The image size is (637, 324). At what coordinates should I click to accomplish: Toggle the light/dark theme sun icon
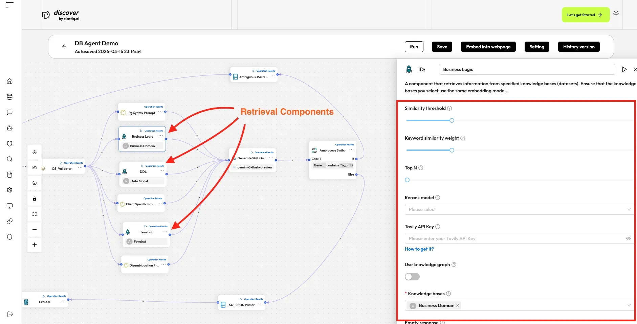click(616, 14)
